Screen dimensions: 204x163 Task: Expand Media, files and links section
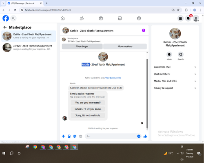175,81
